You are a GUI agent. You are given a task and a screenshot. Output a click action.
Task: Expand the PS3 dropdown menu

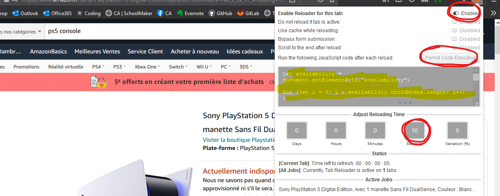coord(119,66)
